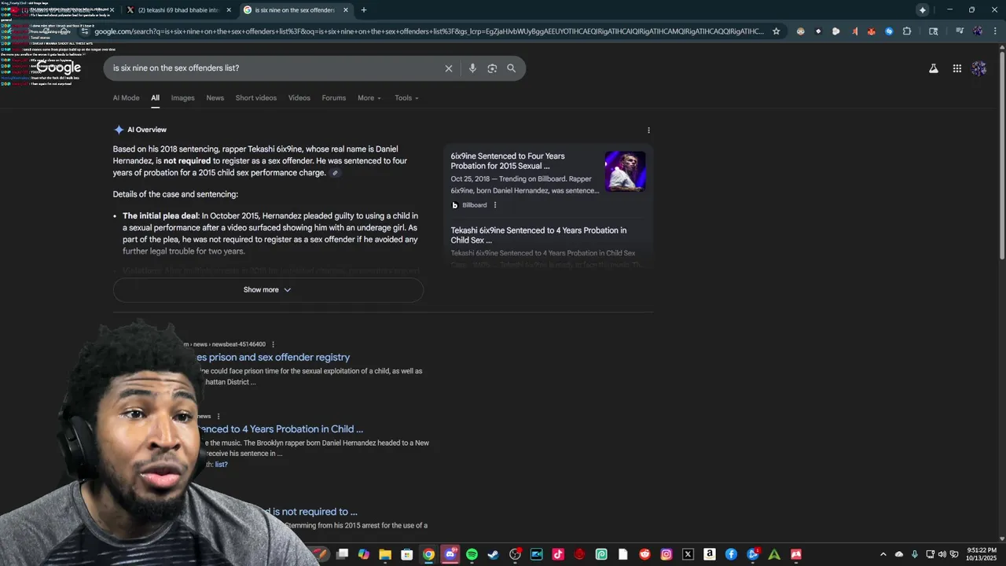
Task: Switch to News tab
Action: (215, 98)
